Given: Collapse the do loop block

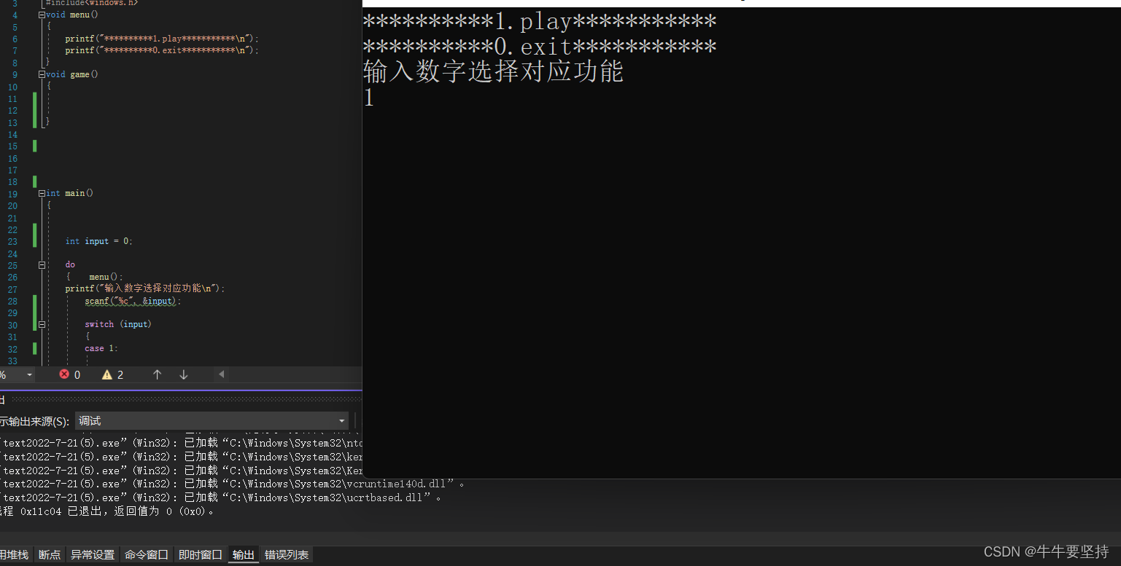Looking at the screenshot, I should click(x=42, y=265).
